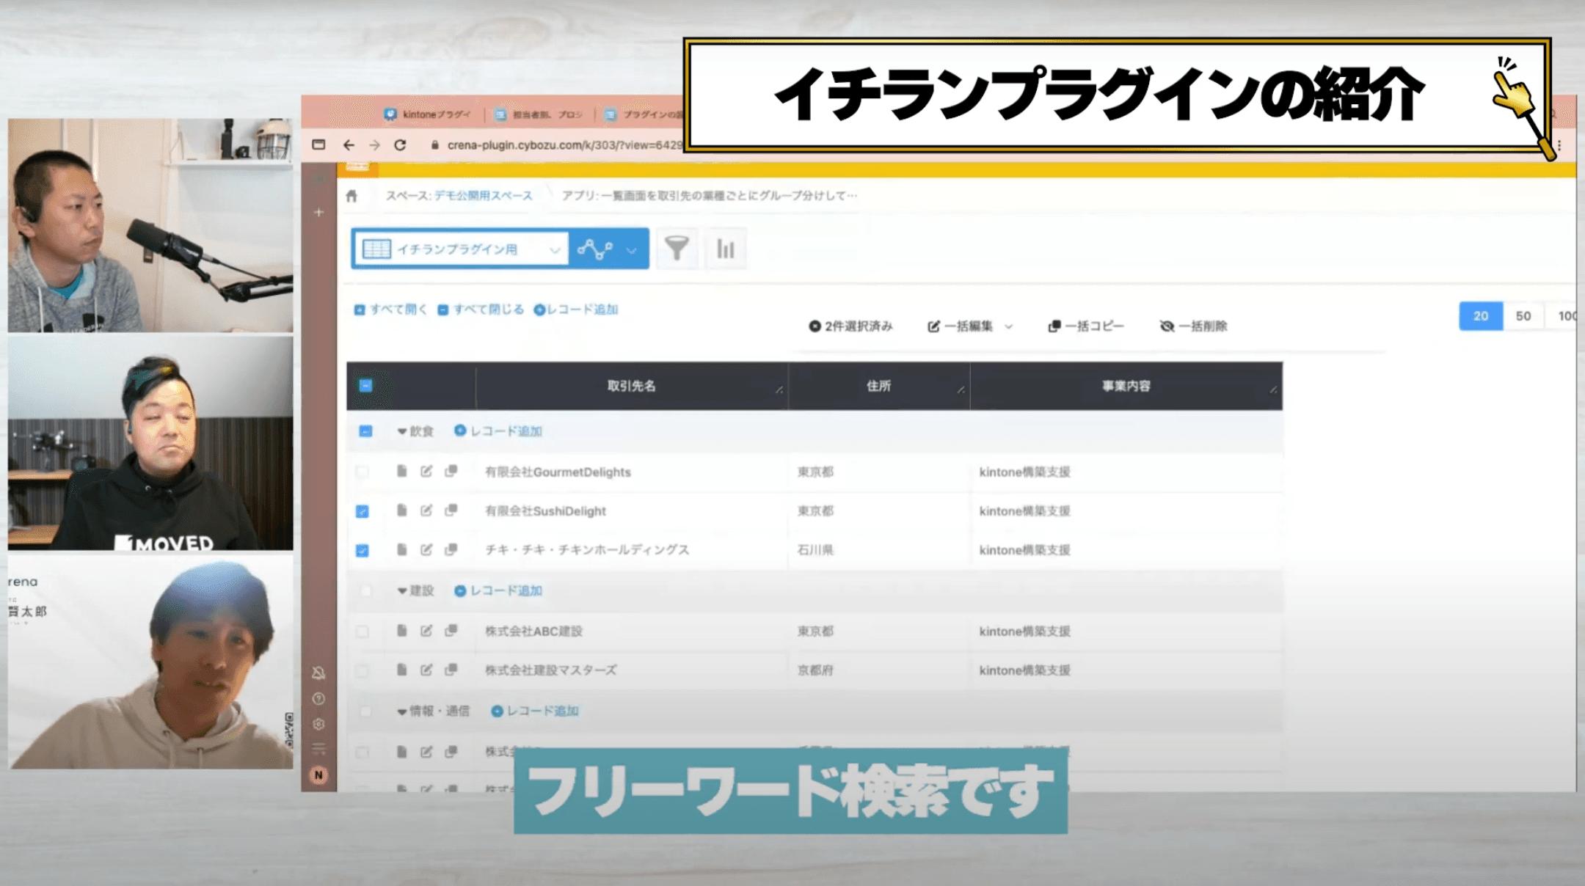Open details of the 有限会社SushiDelight record

pos(401,510)
